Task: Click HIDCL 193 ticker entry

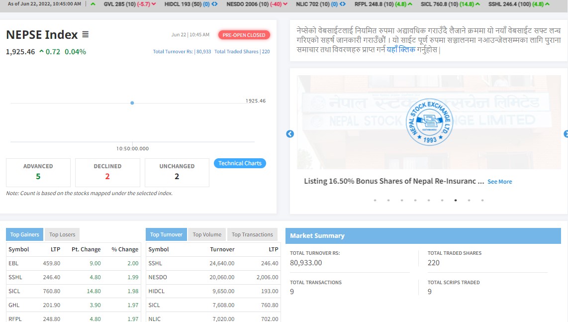Action: pos(191,4)
